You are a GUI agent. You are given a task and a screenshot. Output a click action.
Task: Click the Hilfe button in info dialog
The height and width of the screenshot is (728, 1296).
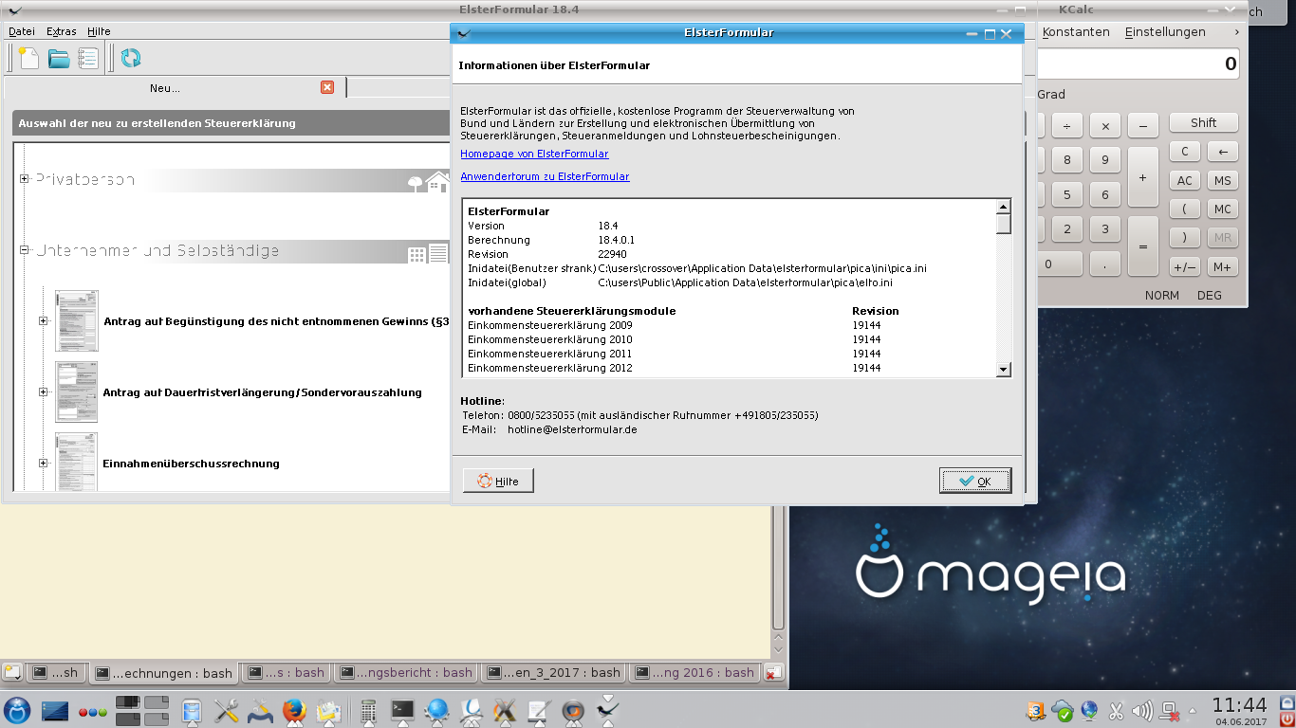pos(498,481)
